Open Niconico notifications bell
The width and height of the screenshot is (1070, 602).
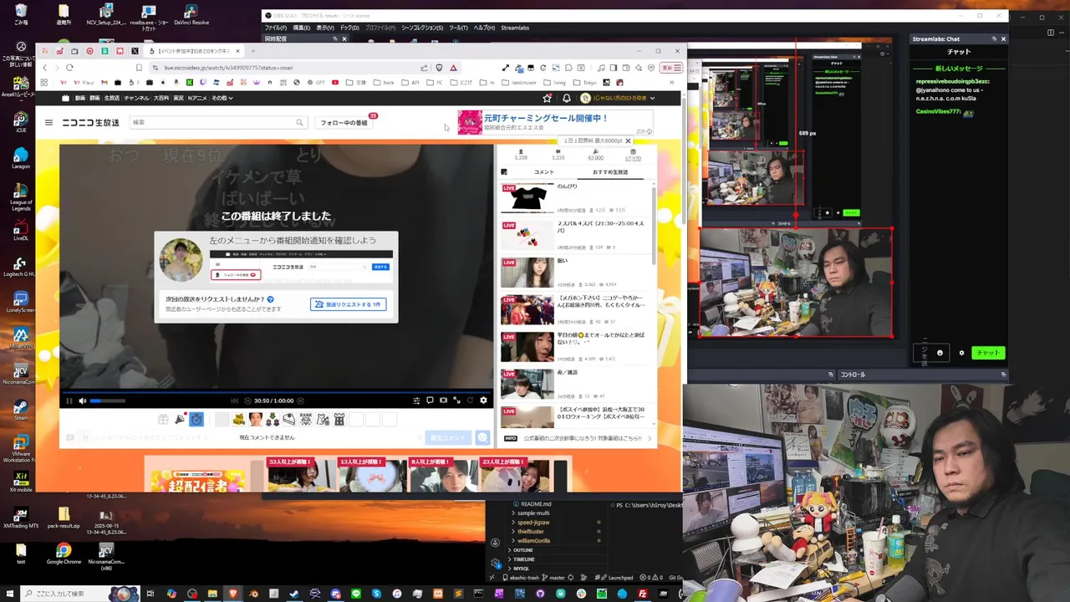[566, 98]
